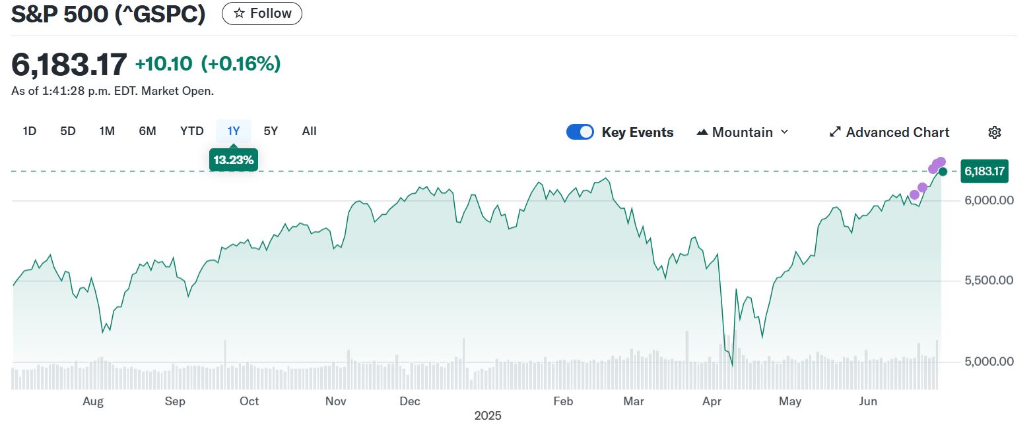Click the Mountain chart type icon
This screenshot has height=427, width=1035.
coord(702,132)
